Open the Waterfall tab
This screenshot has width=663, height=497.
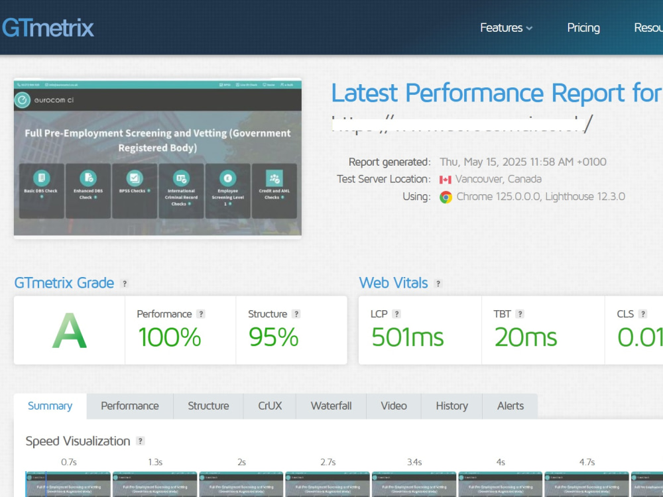tap(331, 406)
